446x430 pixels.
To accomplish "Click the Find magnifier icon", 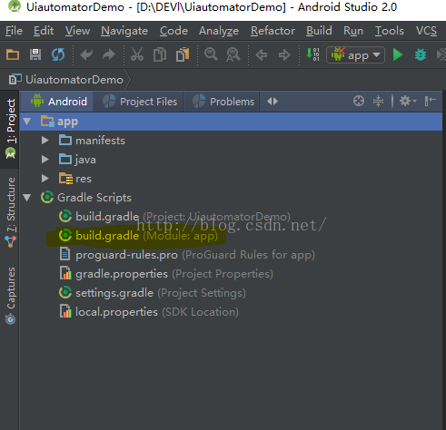I will [x=211, y=54].
